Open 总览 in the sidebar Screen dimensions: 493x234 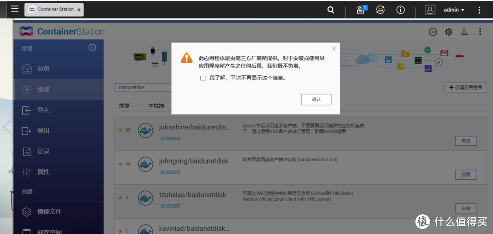tap(58, 69)
